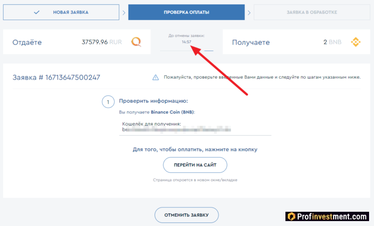The image size is (374, 226).
Task: Click the До отмены заявки label
Action: pyautogui.click(x=187, y=36)
